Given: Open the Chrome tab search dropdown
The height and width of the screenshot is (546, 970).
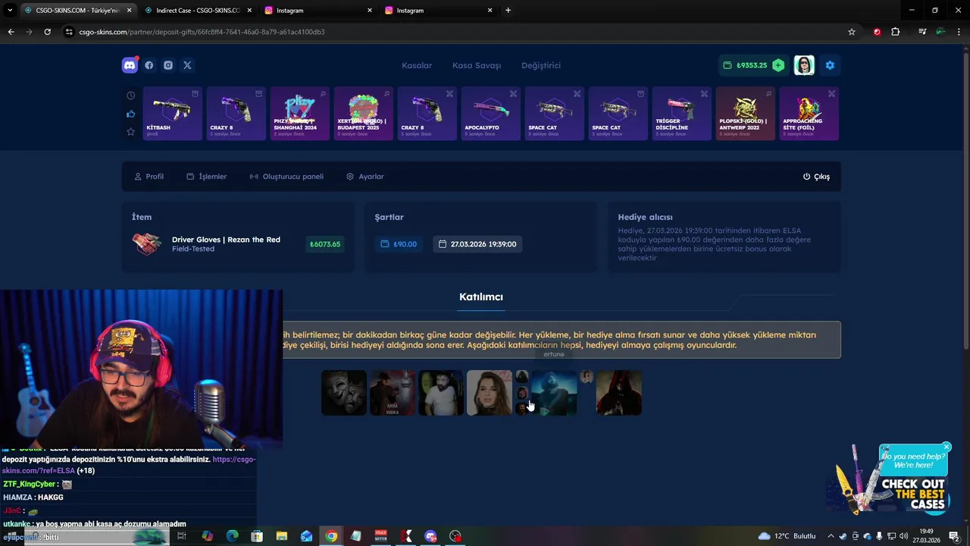Looking at the screenshot, I should (10, 11).
